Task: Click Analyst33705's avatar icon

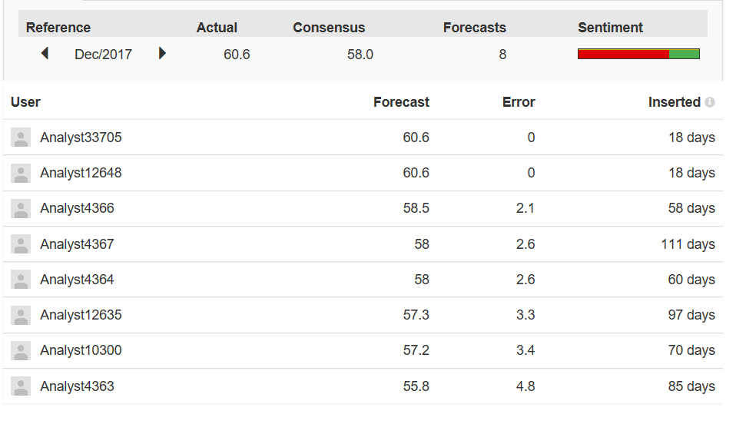Action: [x=21, y=137]
